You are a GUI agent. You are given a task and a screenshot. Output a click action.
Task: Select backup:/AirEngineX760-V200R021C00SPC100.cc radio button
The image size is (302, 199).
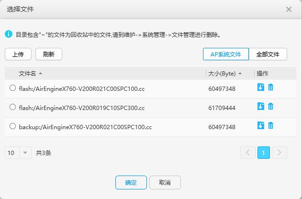coord(12,126)
